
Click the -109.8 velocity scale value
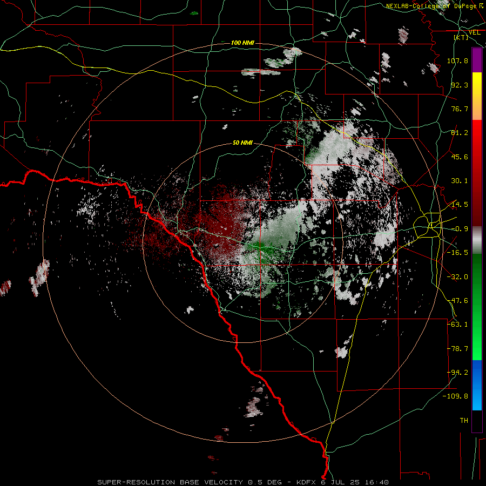[x=455, y=396]
